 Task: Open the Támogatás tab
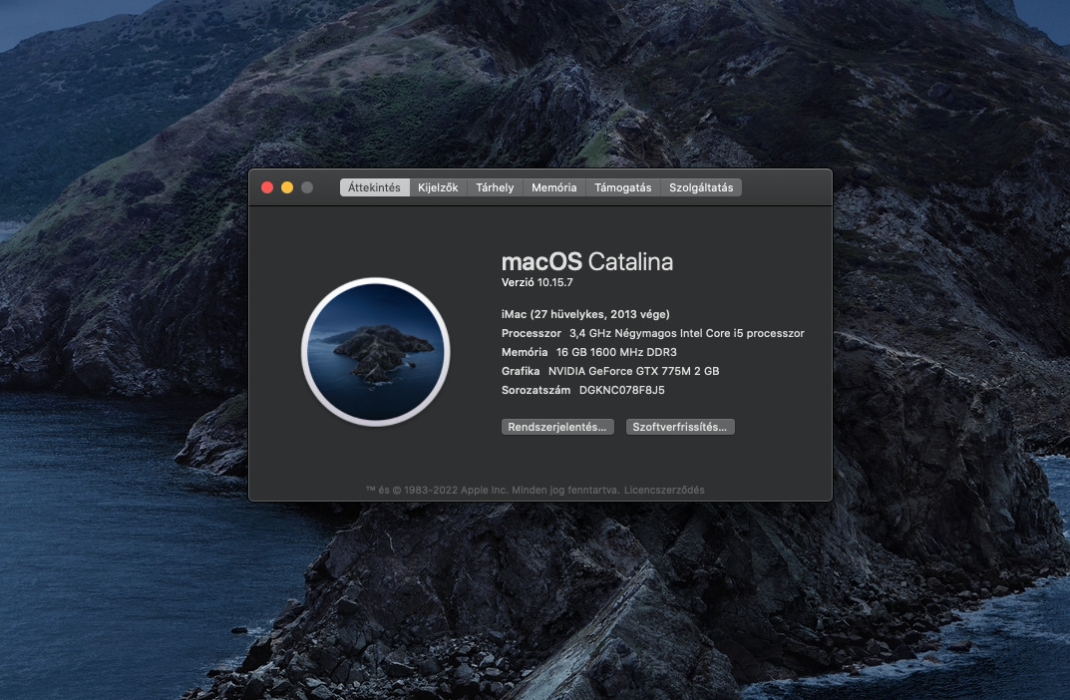pos(623,187)
